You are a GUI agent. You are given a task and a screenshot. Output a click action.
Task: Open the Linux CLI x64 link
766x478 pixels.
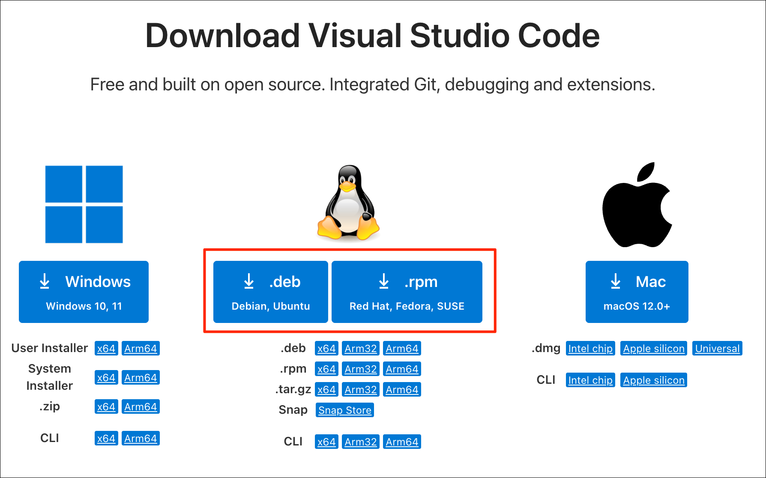point(326,442)
